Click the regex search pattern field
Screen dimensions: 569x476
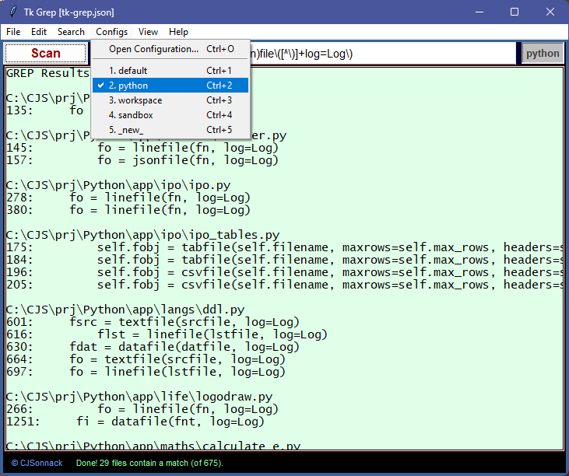click(x=381, y=54)
